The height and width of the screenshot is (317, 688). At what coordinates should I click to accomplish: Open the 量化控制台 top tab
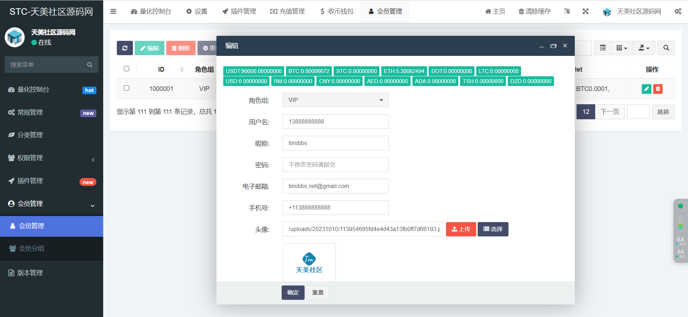tap(151, 11)
